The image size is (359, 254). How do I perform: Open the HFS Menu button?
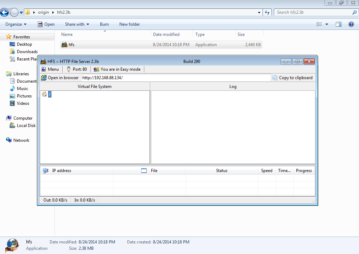[x=50, y=69]
